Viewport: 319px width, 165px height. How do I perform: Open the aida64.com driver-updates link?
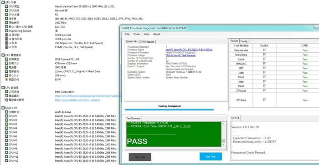point(77,100)
